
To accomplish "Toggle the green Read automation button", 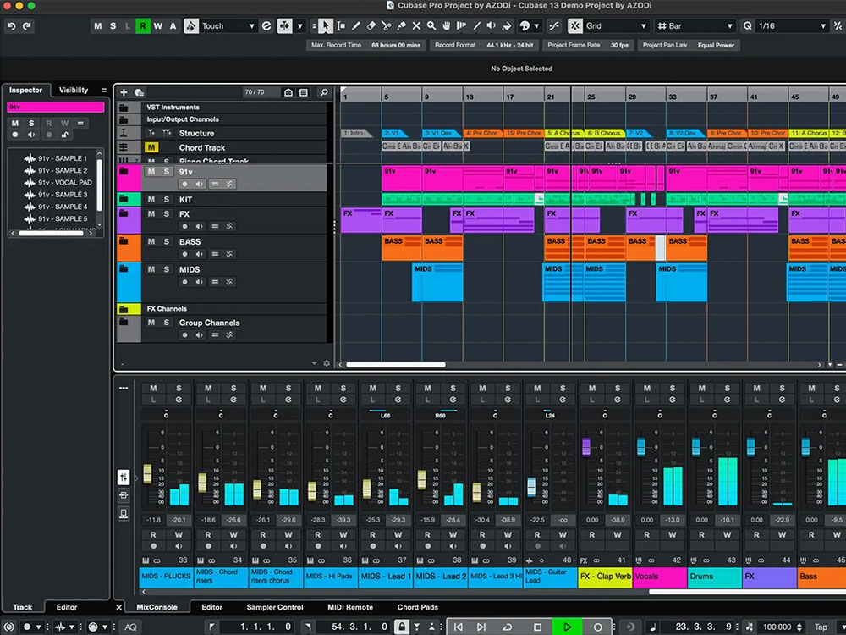I will pos(143,26).
